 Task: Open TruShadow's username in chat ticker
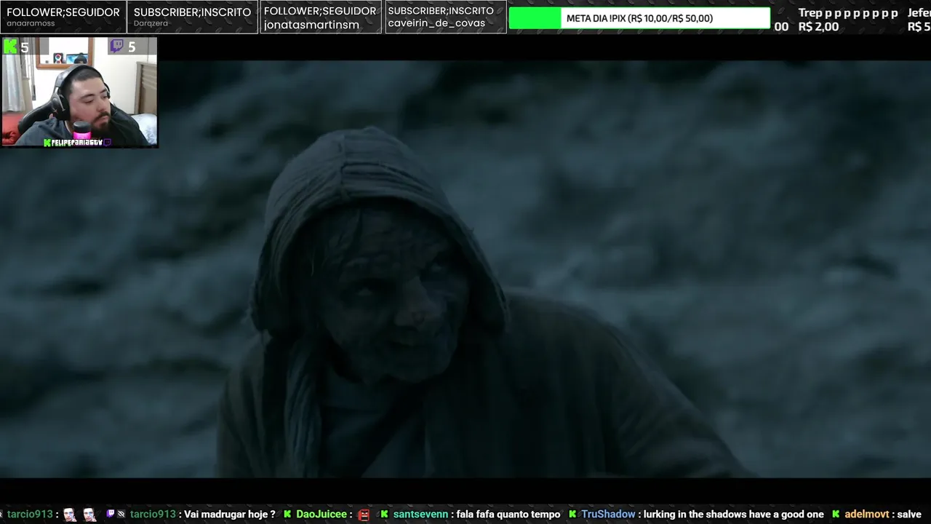click(x=608, y=515)
